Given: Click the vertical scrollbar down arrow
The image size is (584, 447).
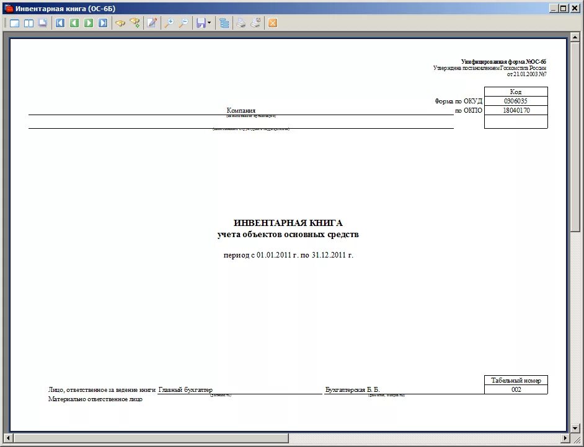Looking at the screenshot, I should point(575,428).
